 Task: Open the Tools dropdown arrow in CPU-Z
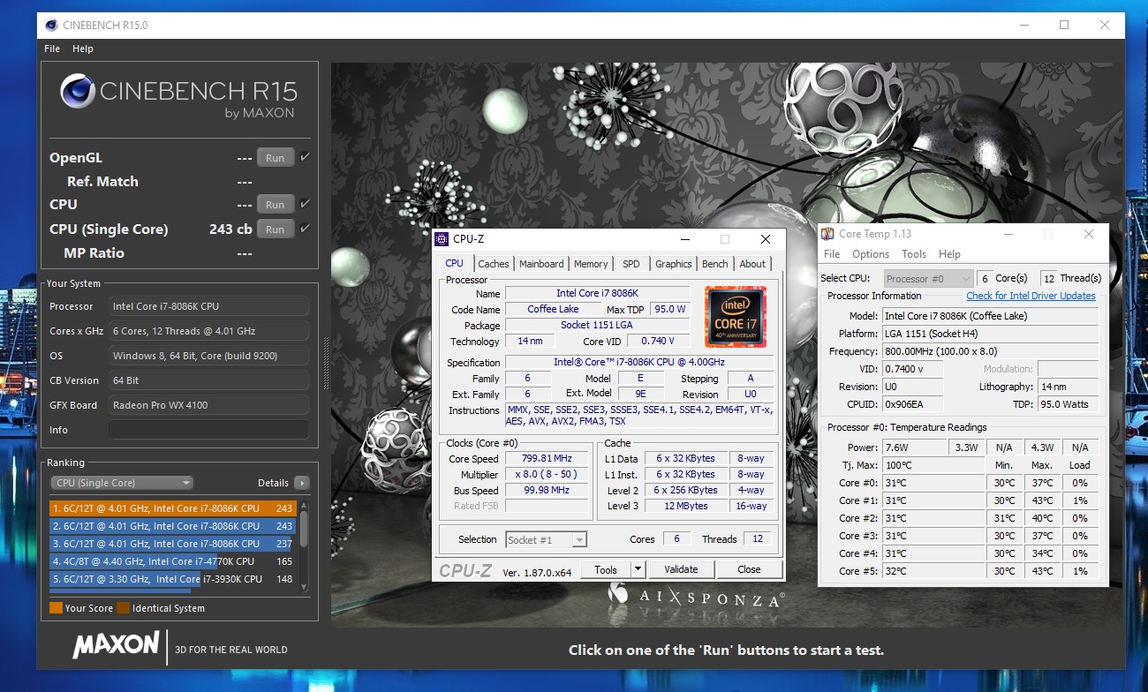[638, 569]
